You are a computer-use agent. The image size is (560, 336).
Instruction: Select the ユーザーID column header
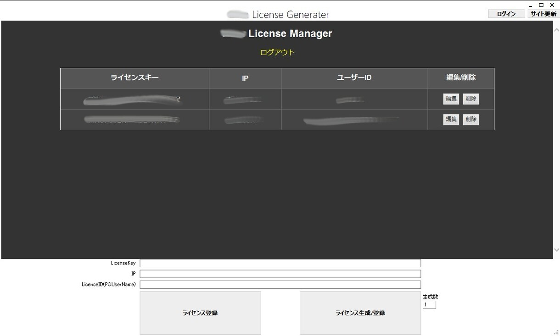tap(354, 78)
